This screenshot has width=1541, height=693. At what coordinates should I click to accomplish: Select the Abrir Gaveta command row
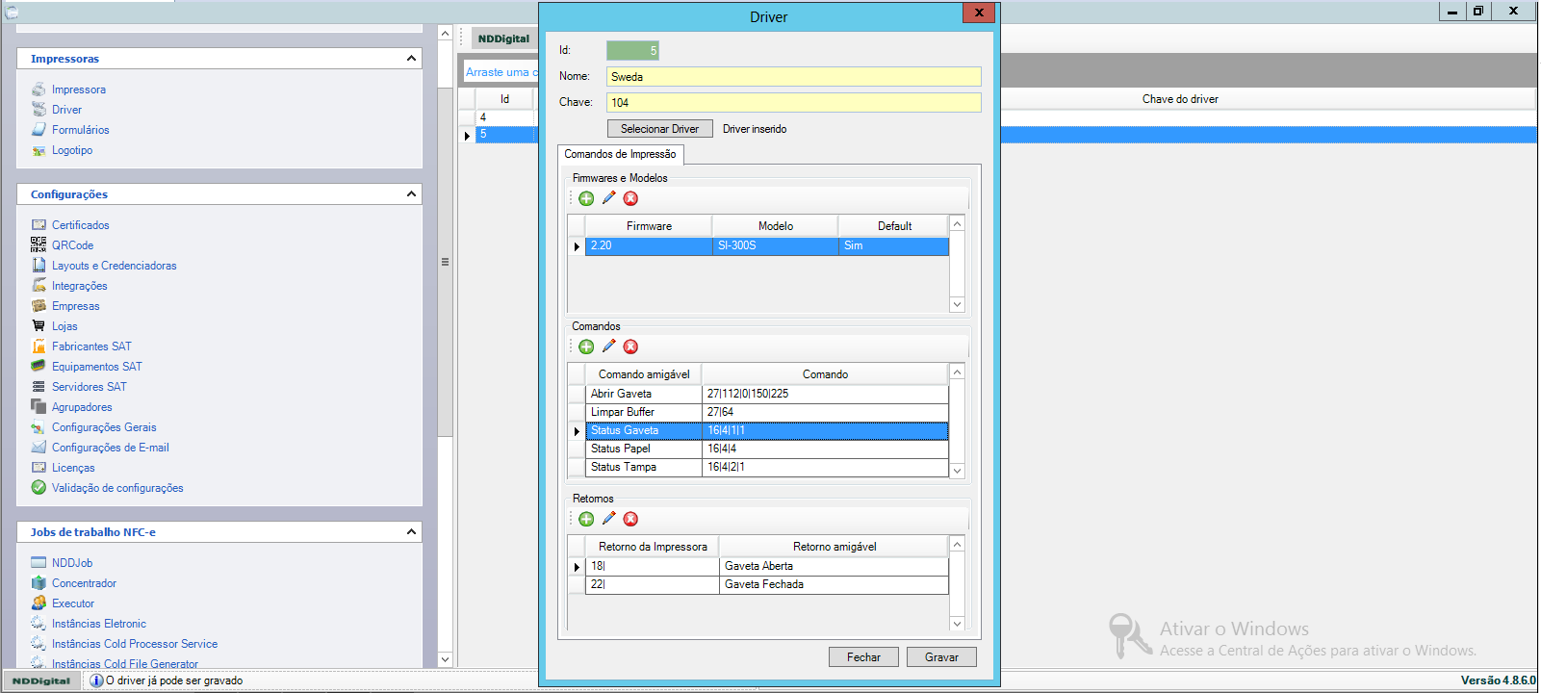tap(643, 394)
